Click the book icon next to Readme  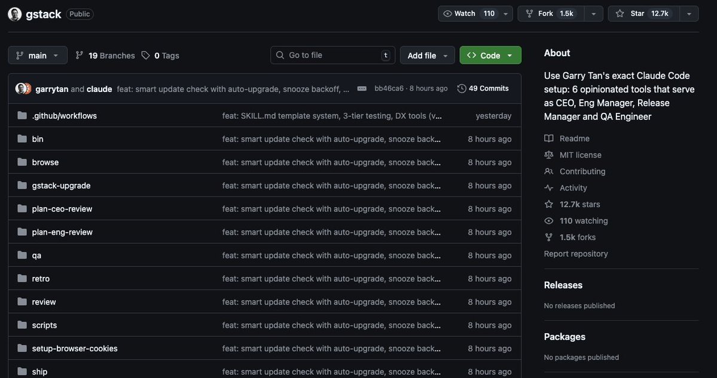pyautogui.click(x=549, y=139)
